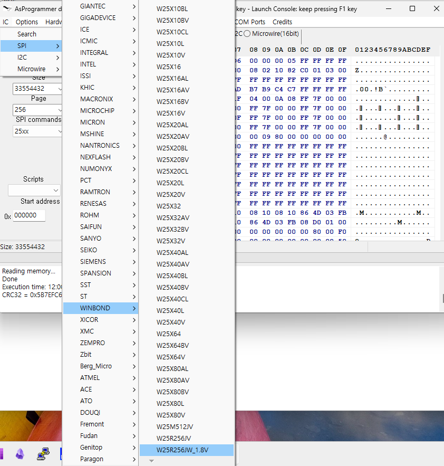444x466 pixels.
Task: Select chip W25X64BV
Action: (187, 345)
